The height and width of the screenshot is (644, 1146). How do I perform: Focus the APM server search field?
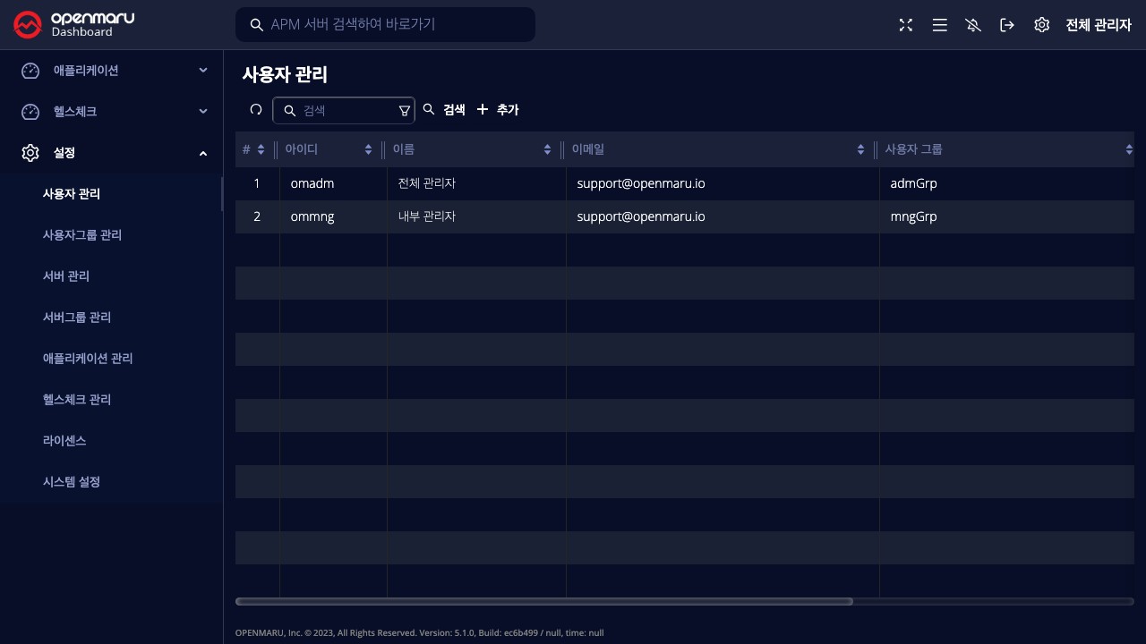394,25
